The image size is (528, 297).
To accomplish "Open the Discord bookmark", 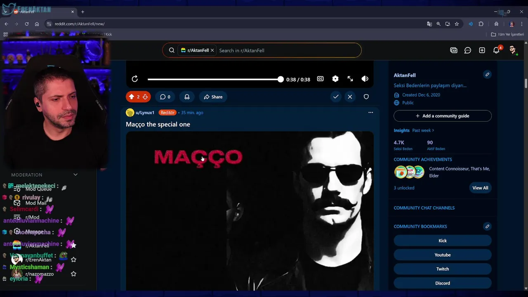I will point(443,283).
